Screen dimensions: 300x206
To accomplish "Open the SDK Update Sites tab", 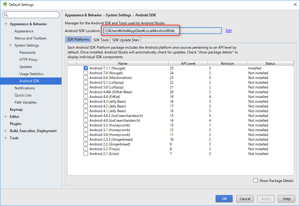I will tap(125, 40).
